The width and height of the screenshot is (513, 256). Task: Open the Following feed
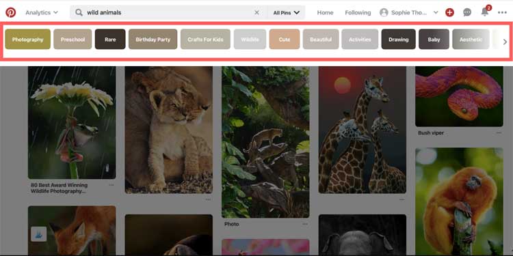tap(358, 12)
